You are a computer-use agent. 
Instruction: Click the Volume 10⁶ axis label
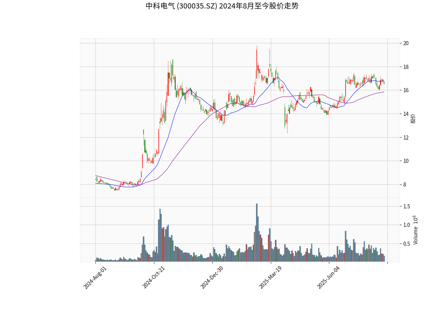click(x=416, y=230)
